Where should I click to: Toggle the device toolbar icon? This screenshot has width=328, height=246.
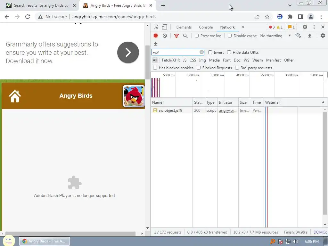pyautogui.click(x=164, y=27)
